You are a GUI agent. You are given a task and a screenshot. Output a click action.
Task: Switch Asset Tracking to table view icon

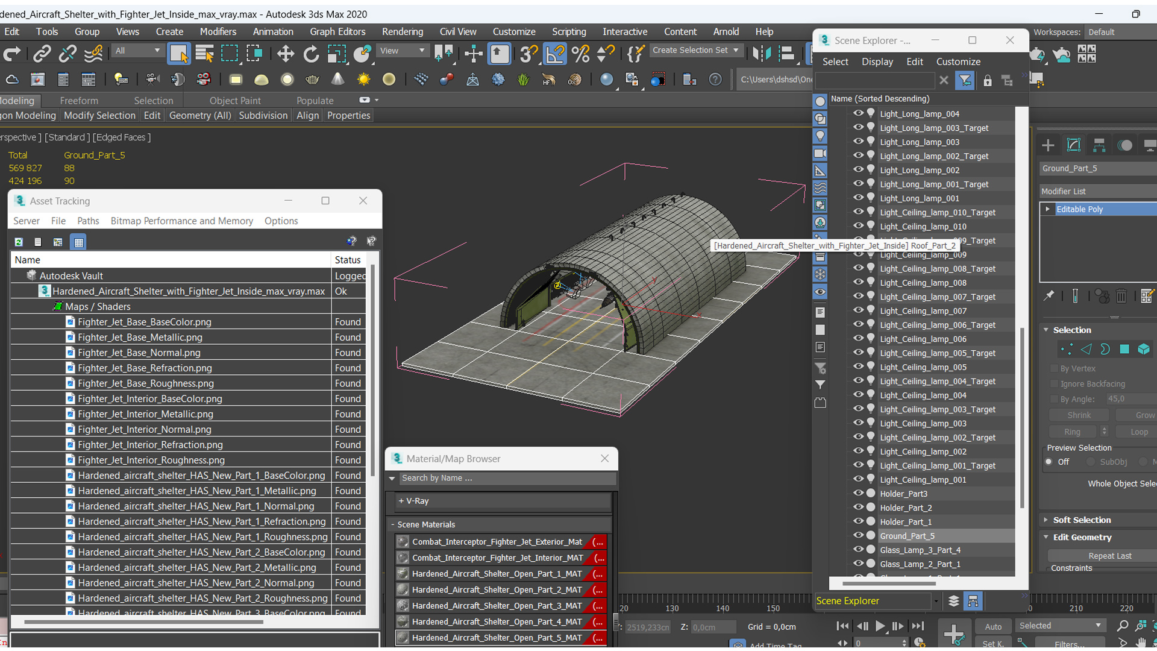point(78,242)
